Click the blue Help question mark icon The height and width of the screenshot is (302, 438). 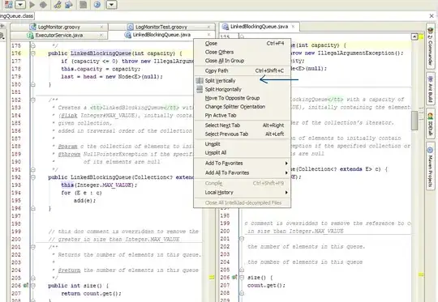[97, 5]
